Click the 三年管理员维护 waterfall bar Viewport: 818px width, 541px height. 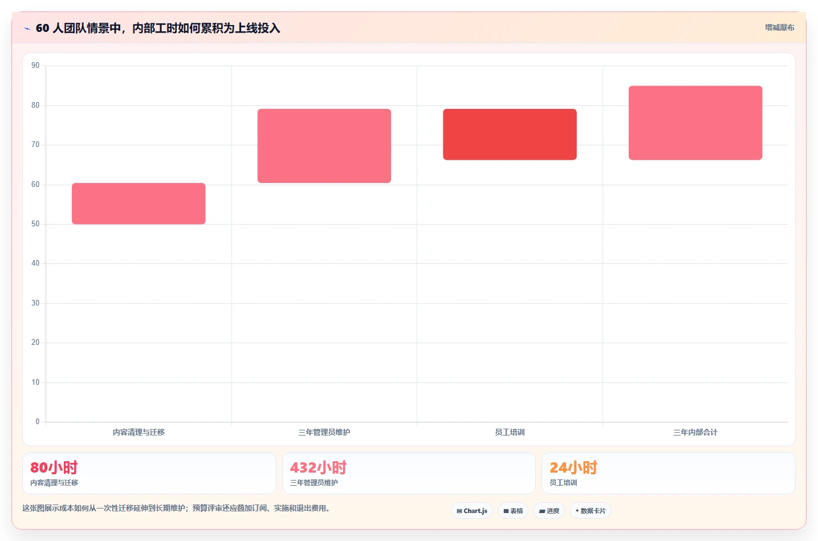coord(324,146)
